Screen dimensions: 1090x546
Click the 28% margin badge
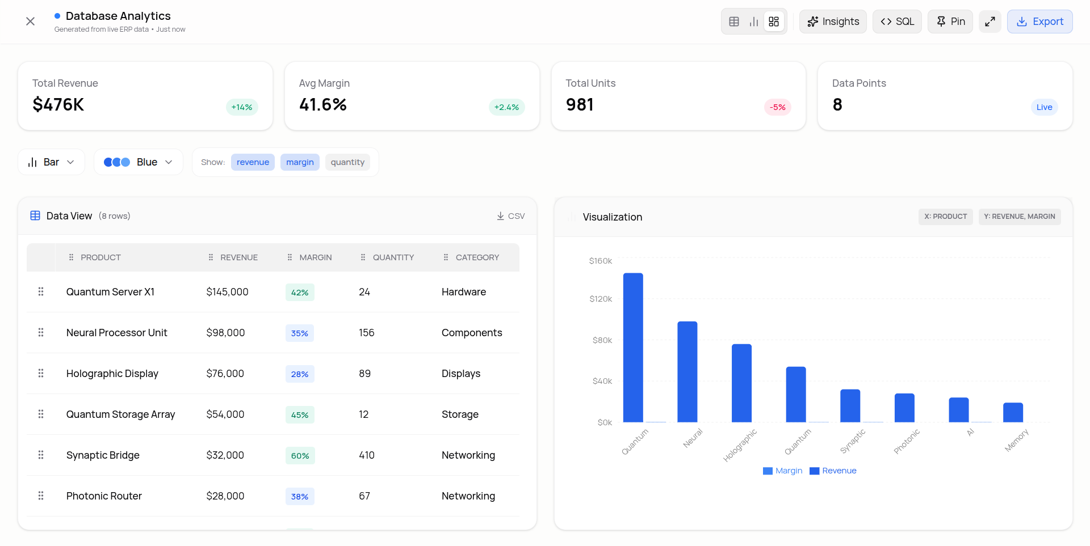(300, 374)
